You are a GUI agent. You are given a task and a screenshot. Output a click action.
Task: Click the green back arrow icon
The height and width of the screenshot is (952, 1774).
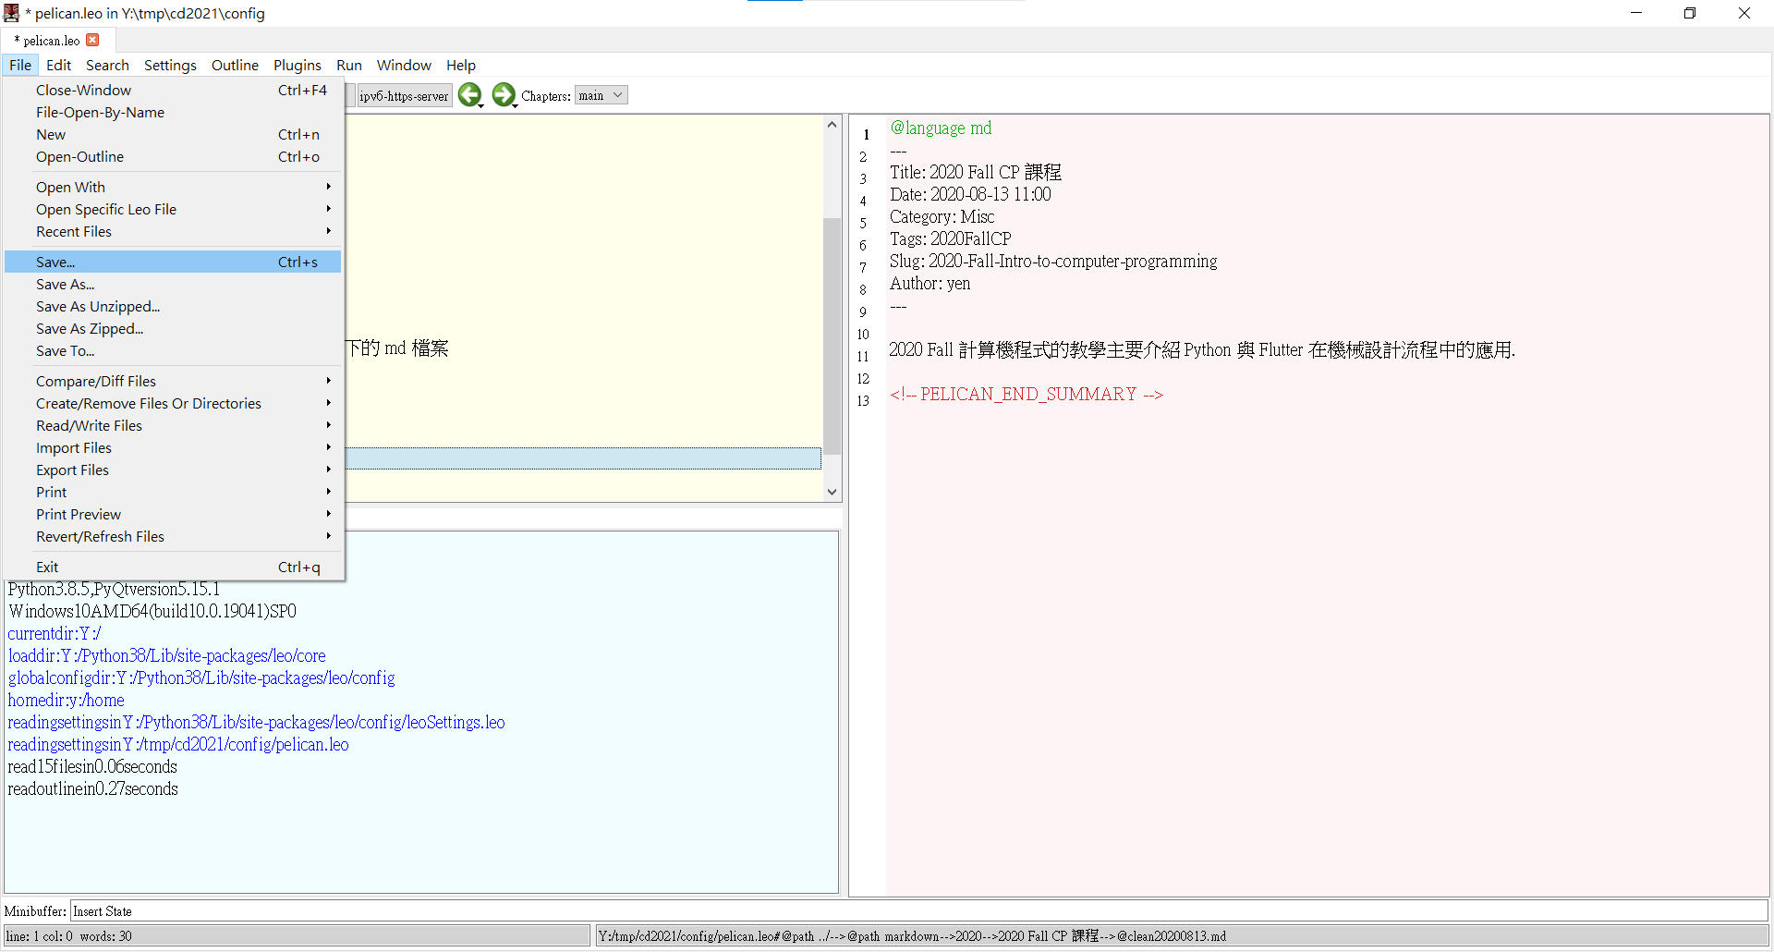[469, 94]
